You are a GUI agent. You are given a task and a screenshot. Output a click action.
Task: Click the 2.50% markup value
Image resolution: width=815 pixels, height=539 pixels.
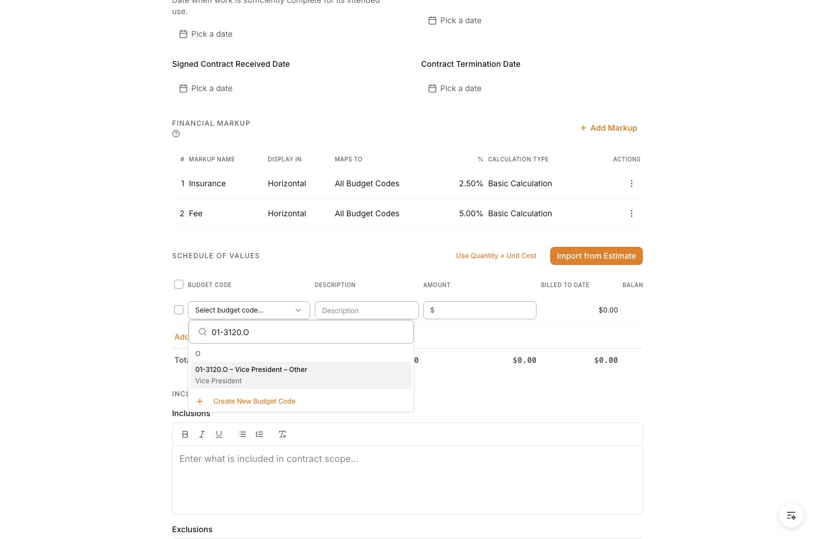tap(471, 183)
